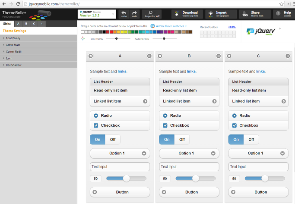Click slider handle in swatch C
Screen dimensions: 295x204
coord(265,179)
